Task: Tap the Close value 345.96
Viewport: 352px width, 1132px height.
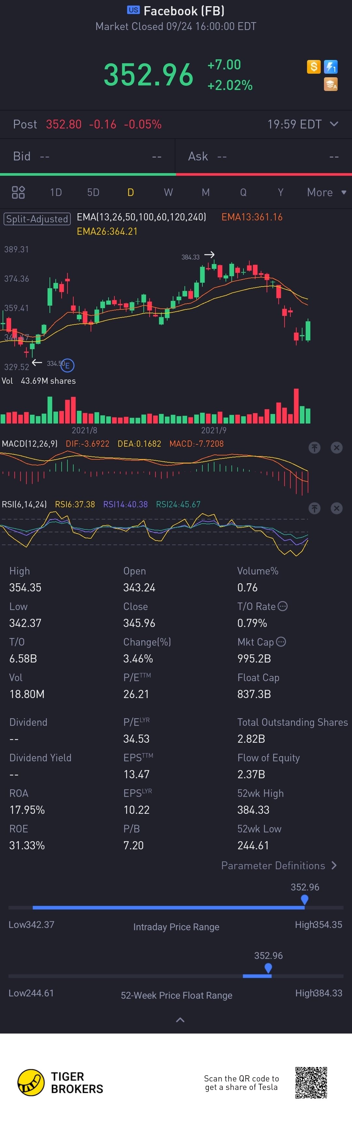Action: click(x=139, y=623)
